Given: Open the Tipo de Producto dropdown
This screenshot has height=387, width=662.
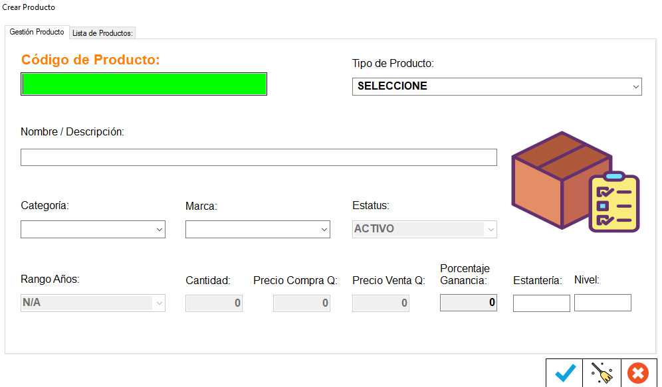Looking at the screenshot, I should [497, 86].
